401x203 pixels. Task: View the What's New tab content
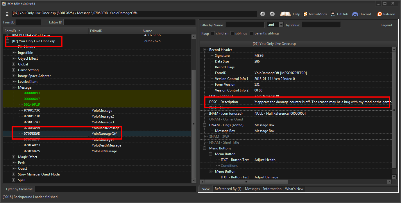point(294,189)
